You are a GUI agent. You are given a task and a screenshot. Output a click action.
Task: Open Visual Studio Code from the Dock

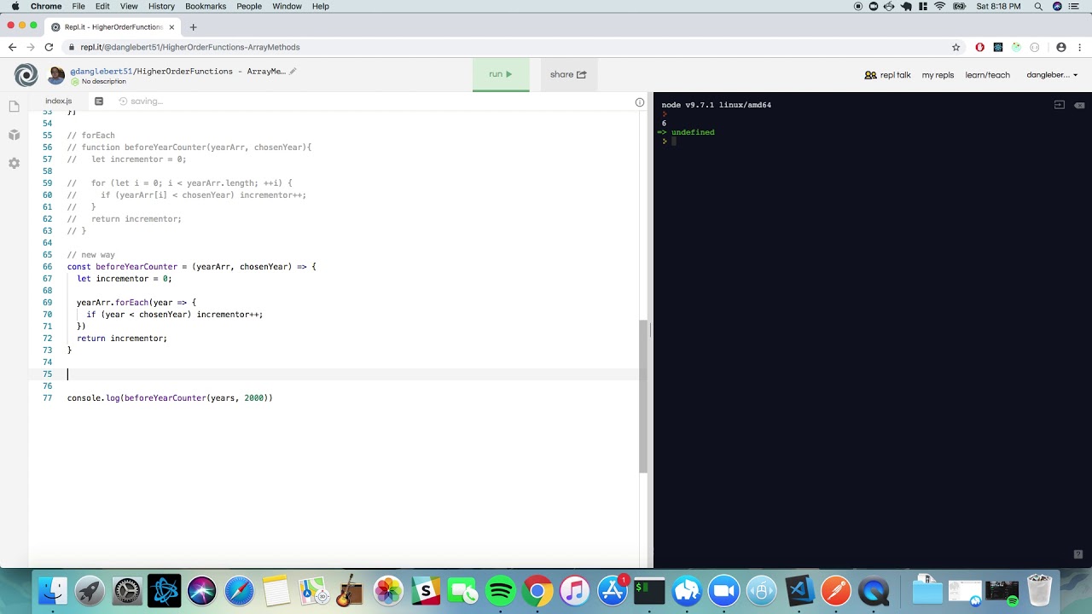(799, 590)
